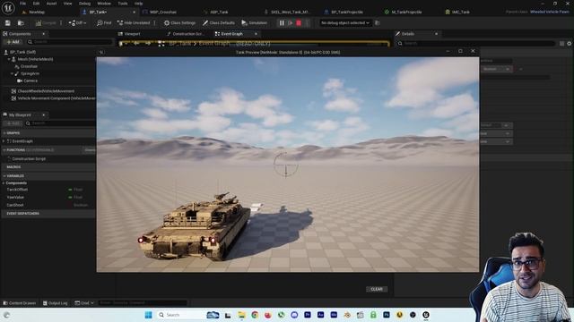574x322 pixels.
Task: Open the File menu
Action: [x=22, y=4]
